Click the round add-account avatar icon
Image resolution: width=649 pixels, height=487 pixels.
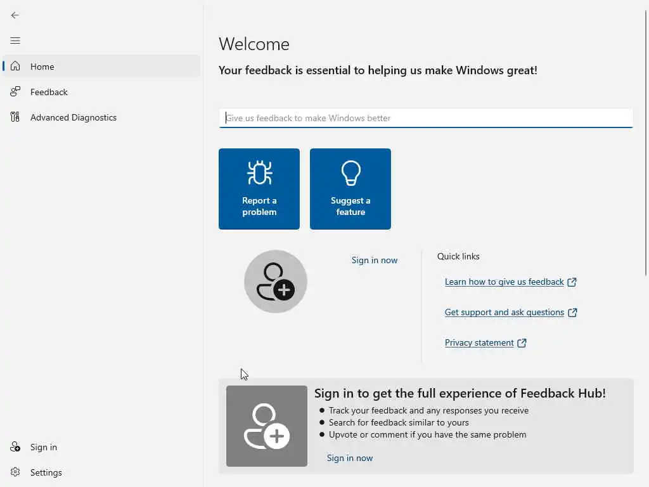pos(276,282)
